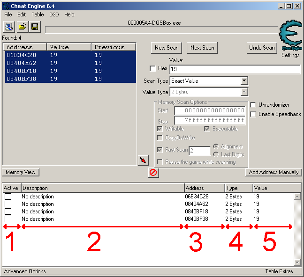Click the save floppy disk icon
The height and width of the screenshot is (277, 304).
tap(35, 27)
